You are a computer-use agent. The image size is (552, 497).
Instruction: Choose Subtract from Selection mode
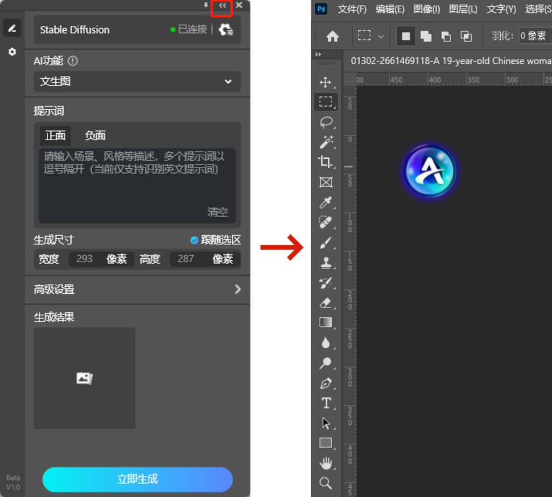(x=446, y=36)
